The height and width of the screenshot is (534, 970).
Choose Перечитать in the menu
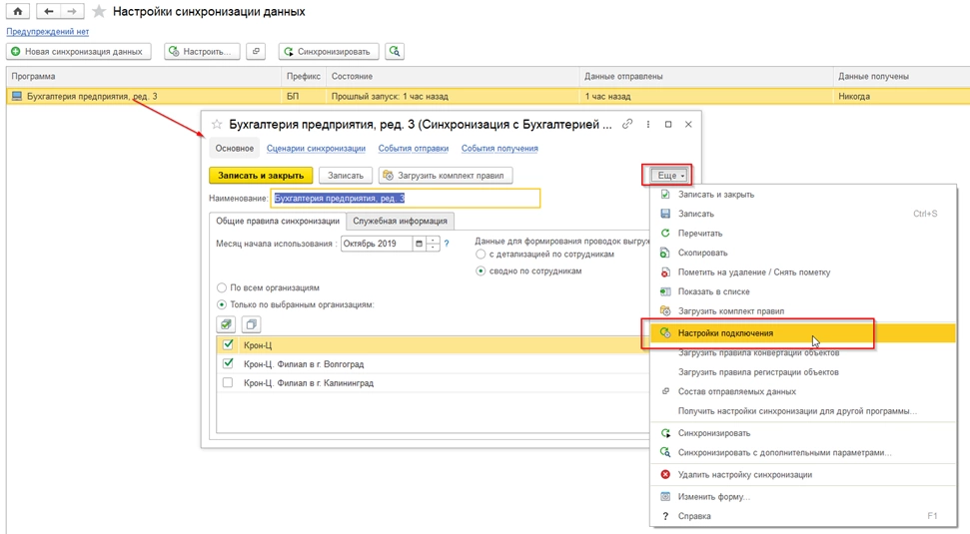click(x=803, y=233)
